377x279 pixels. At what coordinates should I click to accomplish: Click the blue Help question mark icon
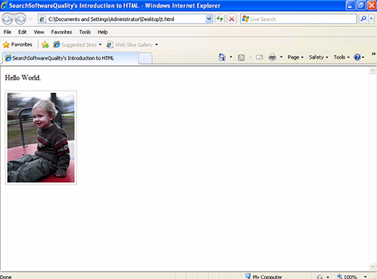pyautogui.click(x=357, y=57)
